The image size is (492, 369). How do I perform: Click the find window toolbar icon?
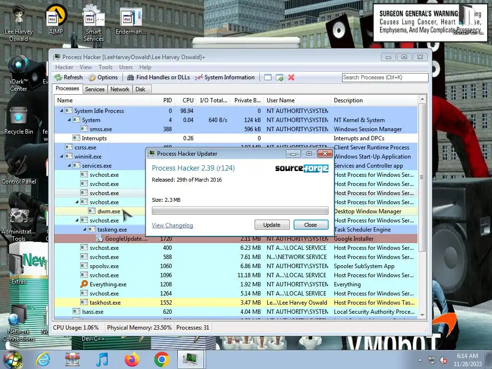268,77
